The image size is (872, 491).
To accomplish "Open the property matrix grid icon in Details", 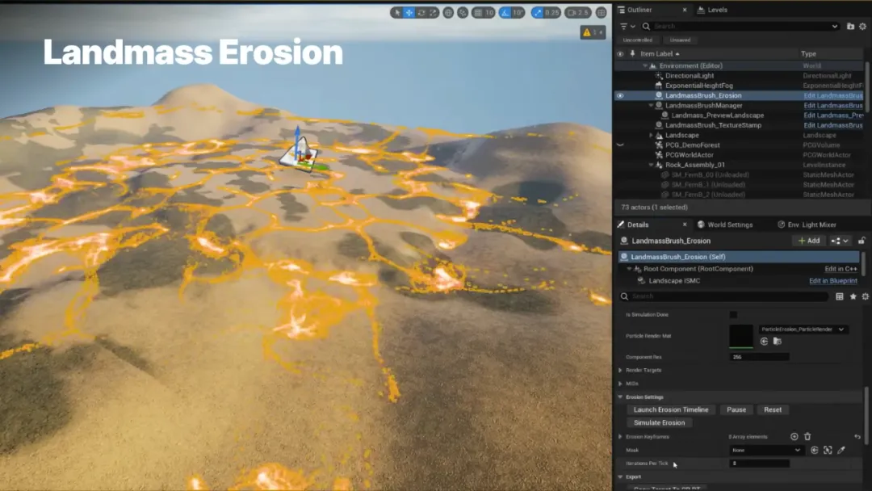I will pos(839,296).
